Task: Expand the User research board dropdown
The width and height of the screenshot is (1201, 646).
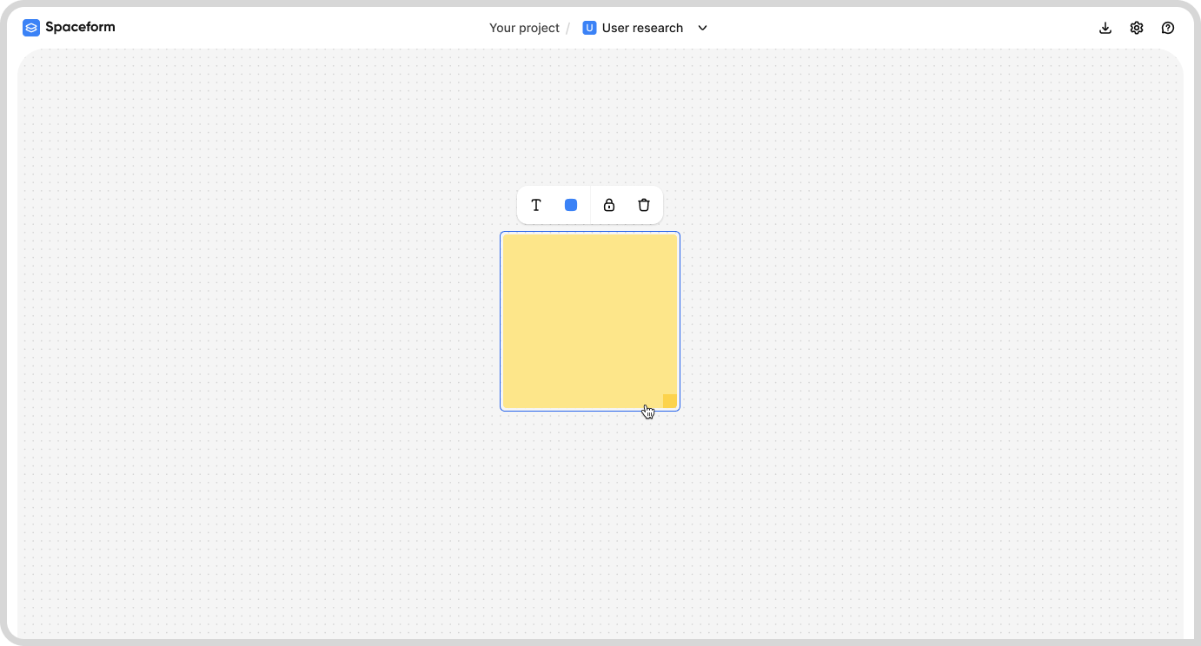Action: pos(702,27)
